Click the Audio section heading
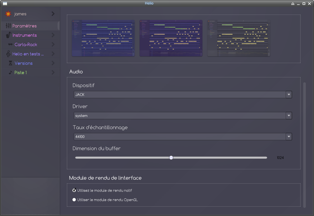The width and height of the screenshot is (314, 216). coord(76,72)
